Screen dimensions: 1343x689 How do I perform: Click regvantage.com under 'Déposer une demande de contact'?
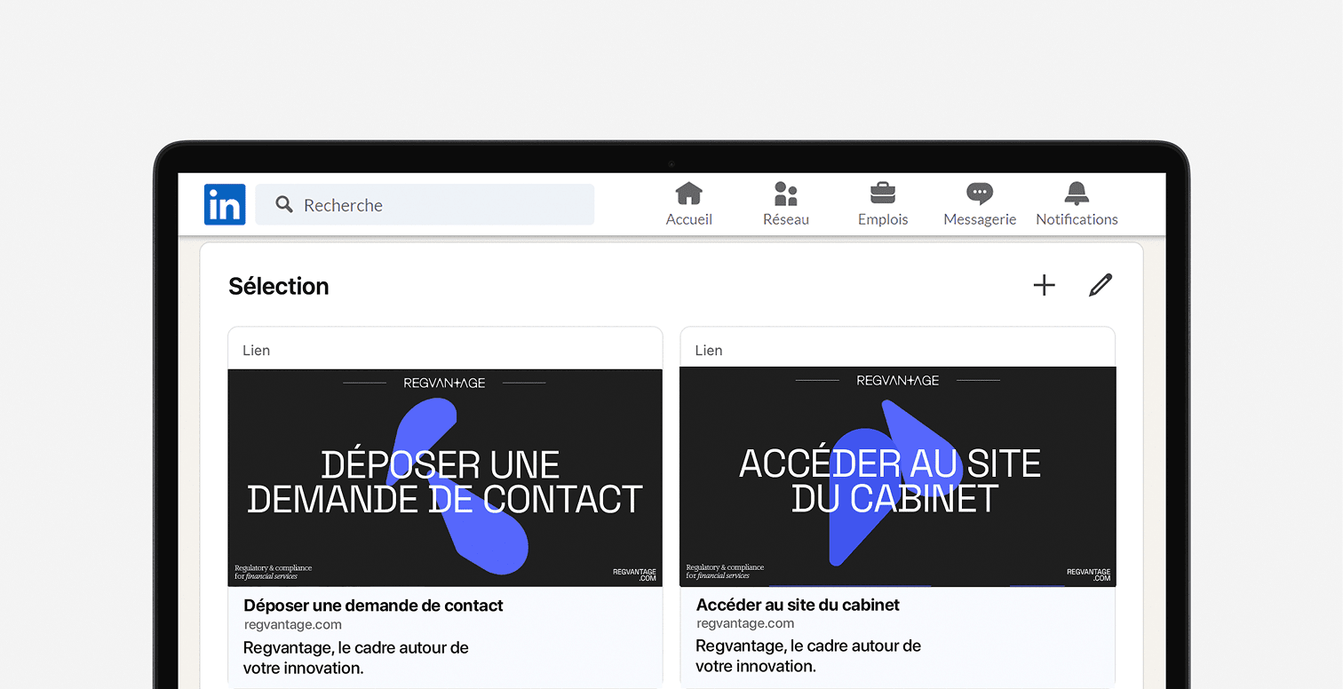292,624
